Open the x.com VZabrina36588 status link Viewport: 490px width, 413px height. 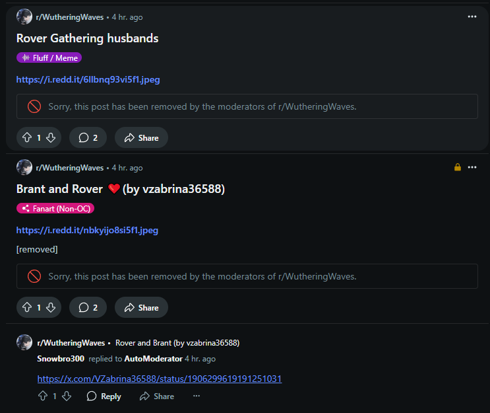[x=160, y=379]
